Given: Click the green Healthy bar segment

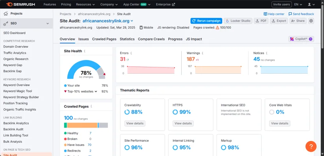Looking at the screenshot, I should (65, 125).
